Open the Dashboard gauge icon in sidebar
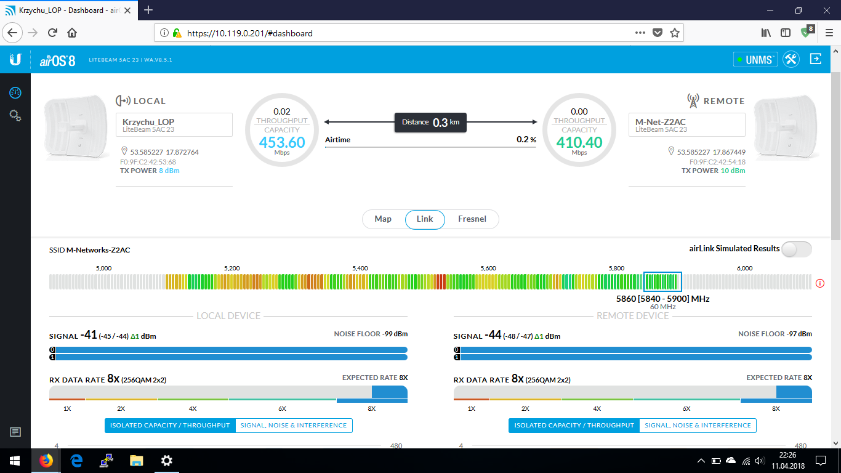The width and height of the screenshot is (841, 473). pyautogui.click(x=15, y=93)
